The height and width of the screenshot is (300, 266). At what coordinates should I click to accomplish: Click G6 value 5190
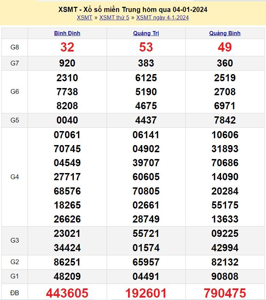point(146,92)
